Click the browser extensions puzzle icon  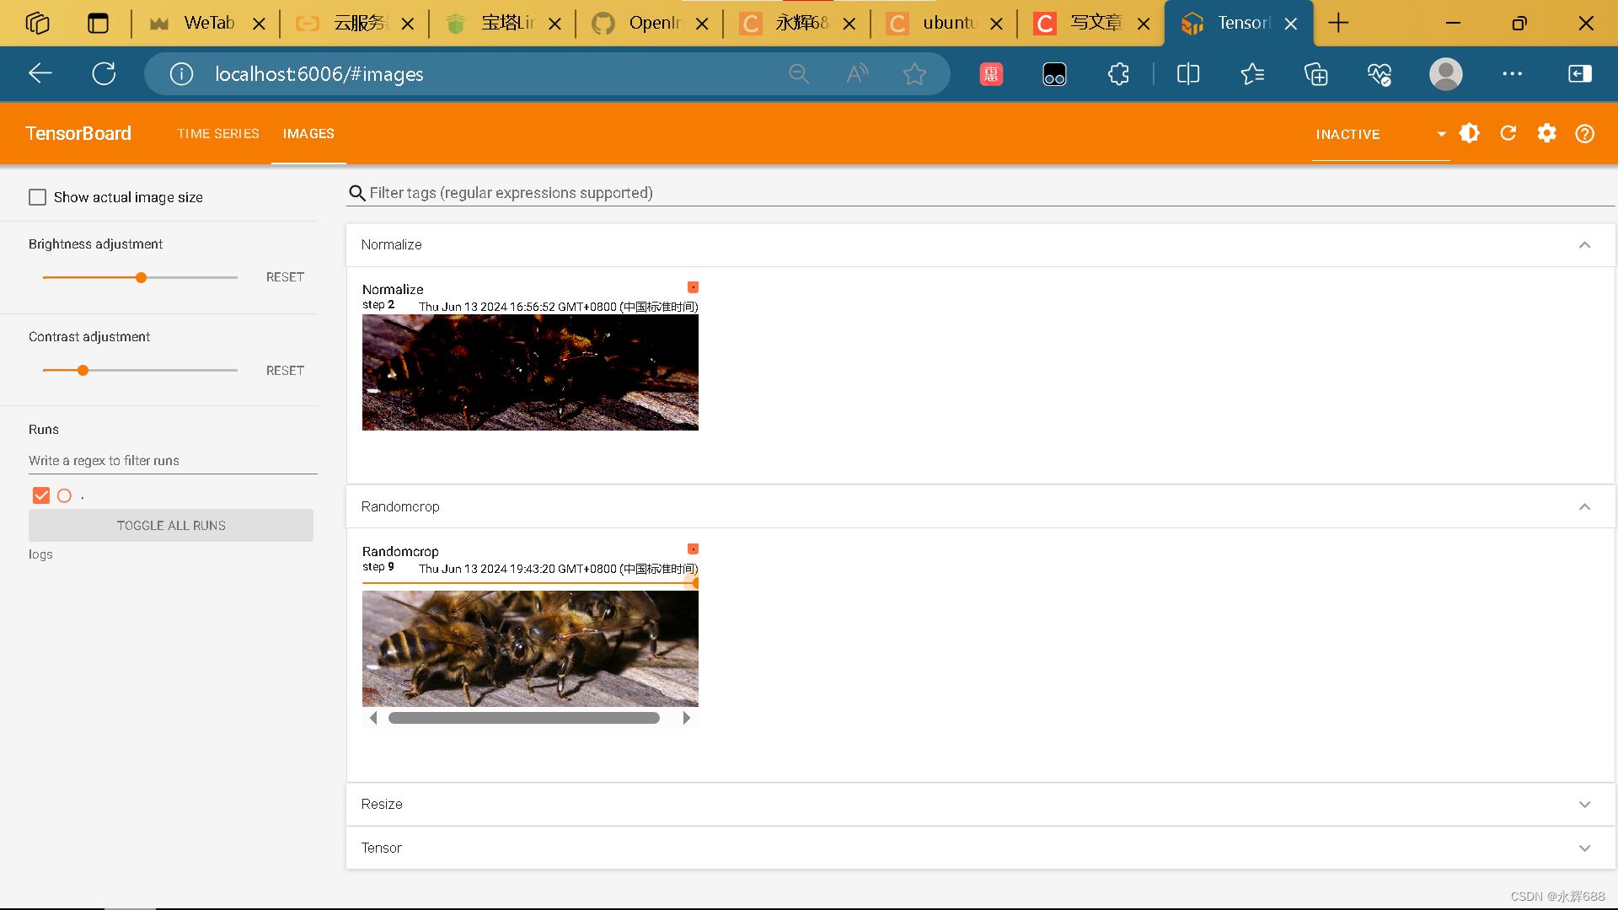pos(1118,74)
